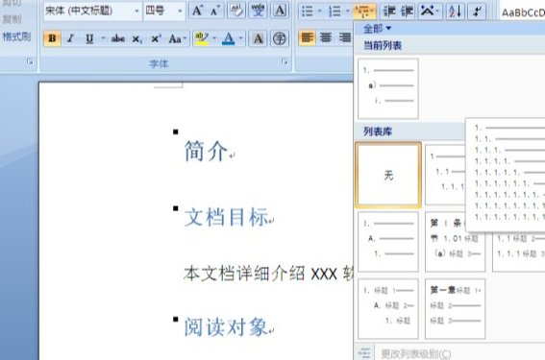Click the bullet list icon
This screenshot has height=360, width=545.
tap(308, 12)
